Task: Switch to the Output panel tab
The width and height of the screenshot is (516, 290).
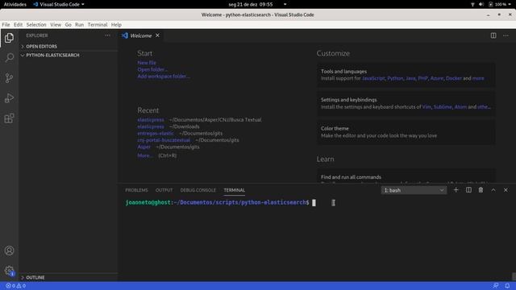Action: tap(164, 190)
